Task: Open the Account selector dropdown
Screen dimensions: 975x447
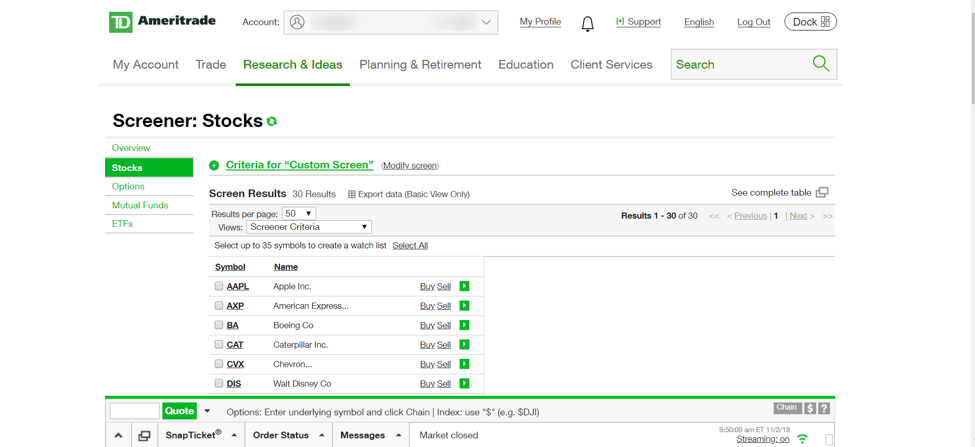Action: point(391,23)
